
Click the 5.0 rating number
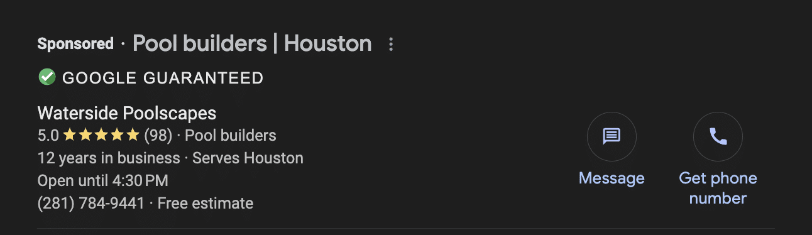(48, 135)
